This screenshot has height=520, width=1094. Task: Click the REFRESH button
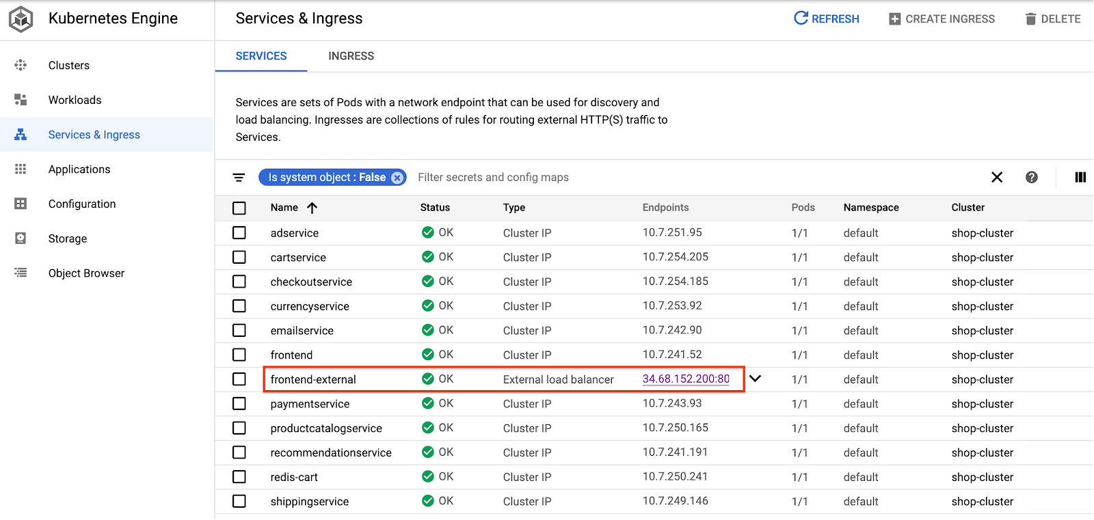pyautogui.click(x=827, y=18)
